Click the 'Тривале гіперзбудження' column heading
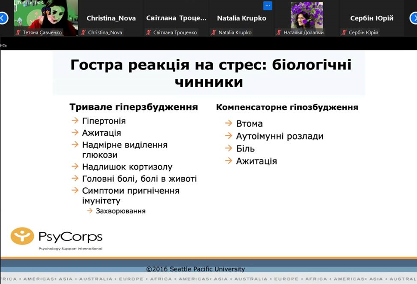Screen dimensions: 417x284 point(133,107)
